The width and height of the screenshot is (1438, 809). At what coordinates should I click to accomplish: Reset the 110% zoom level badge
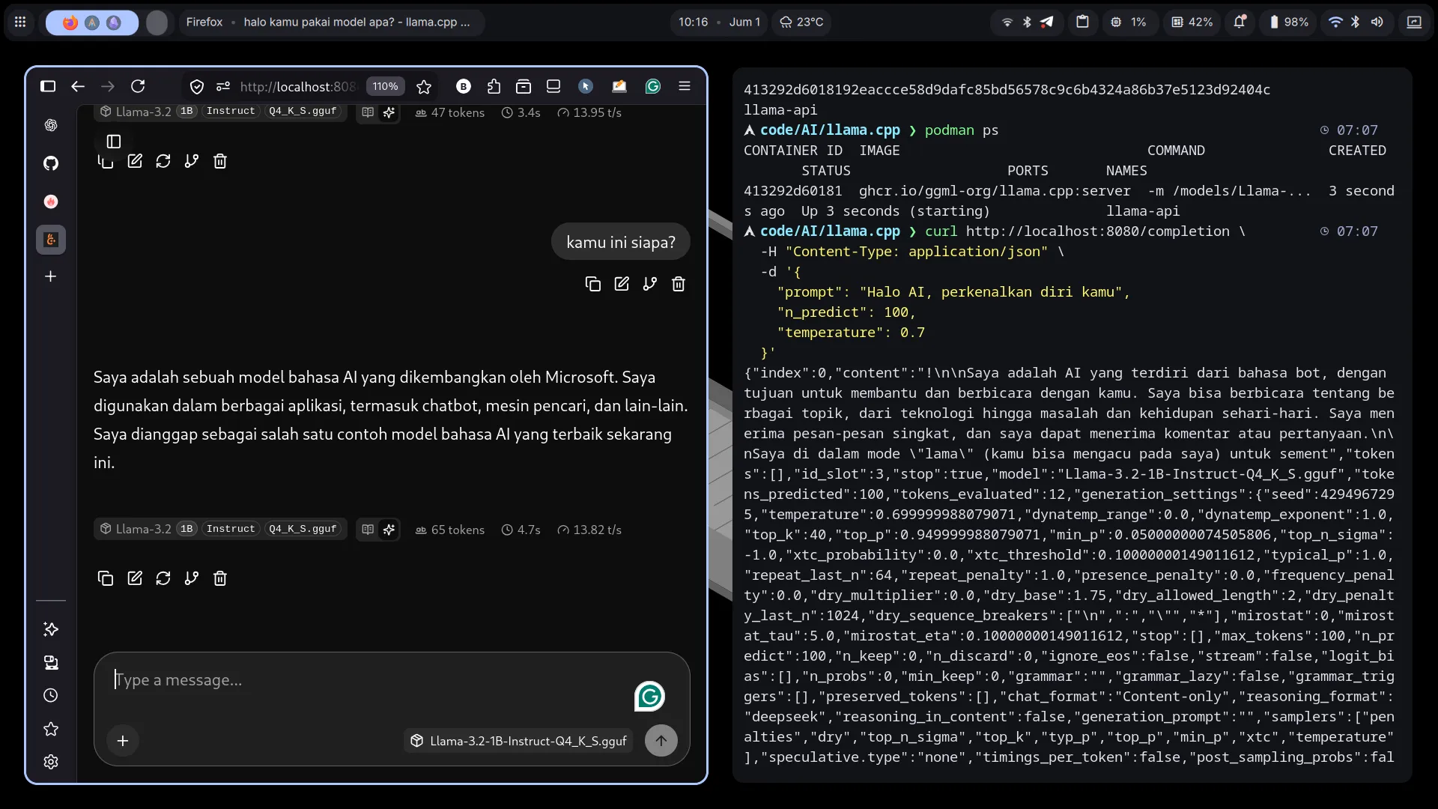[385, 87]
